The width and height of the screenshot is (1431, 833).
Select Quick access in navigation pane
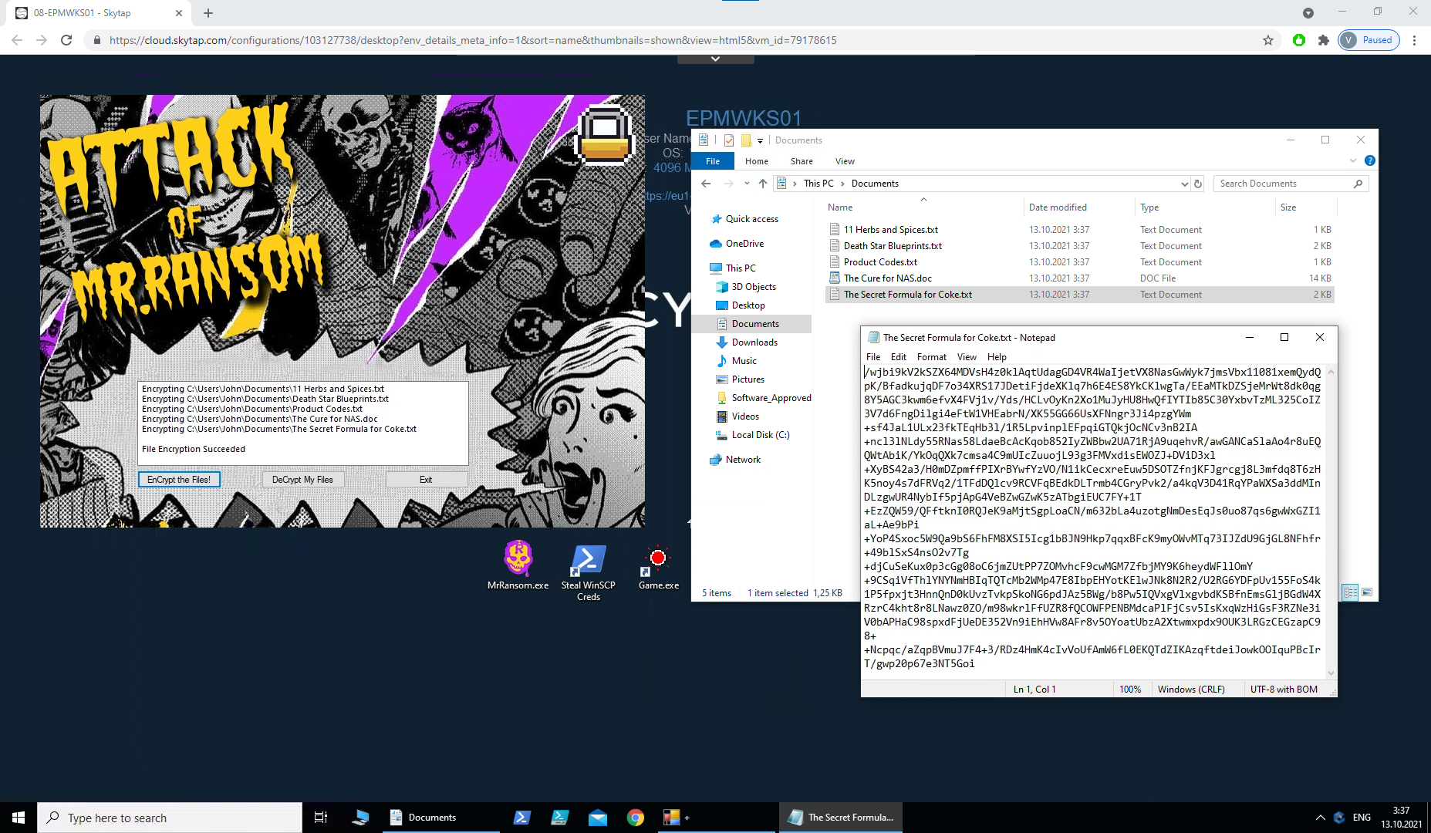751,219
